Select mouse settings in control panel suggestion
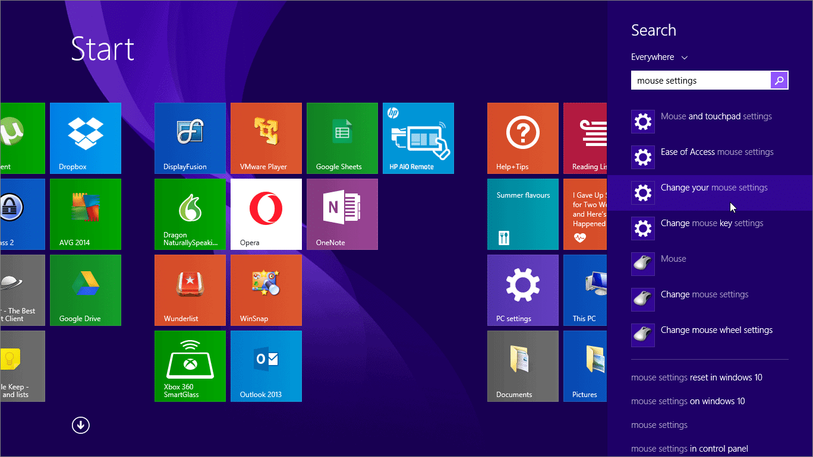 tap(689, 449)
